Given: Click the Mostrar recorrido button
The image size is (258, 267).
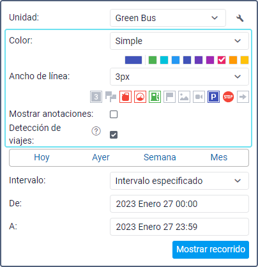Looking at the screenshot, I should tap(211, 250).
